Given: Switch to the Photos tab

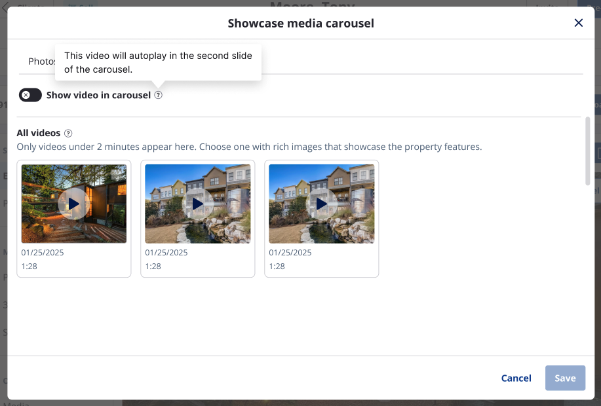Looking at the screenshot, I should [41, 61].
